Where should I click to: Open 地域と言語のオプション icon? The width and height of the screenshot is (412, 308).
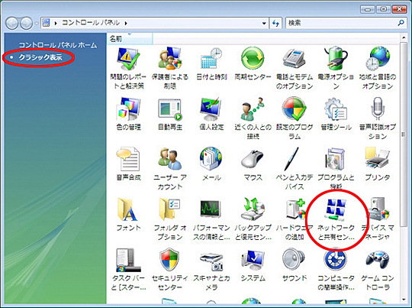click(378, 58)
